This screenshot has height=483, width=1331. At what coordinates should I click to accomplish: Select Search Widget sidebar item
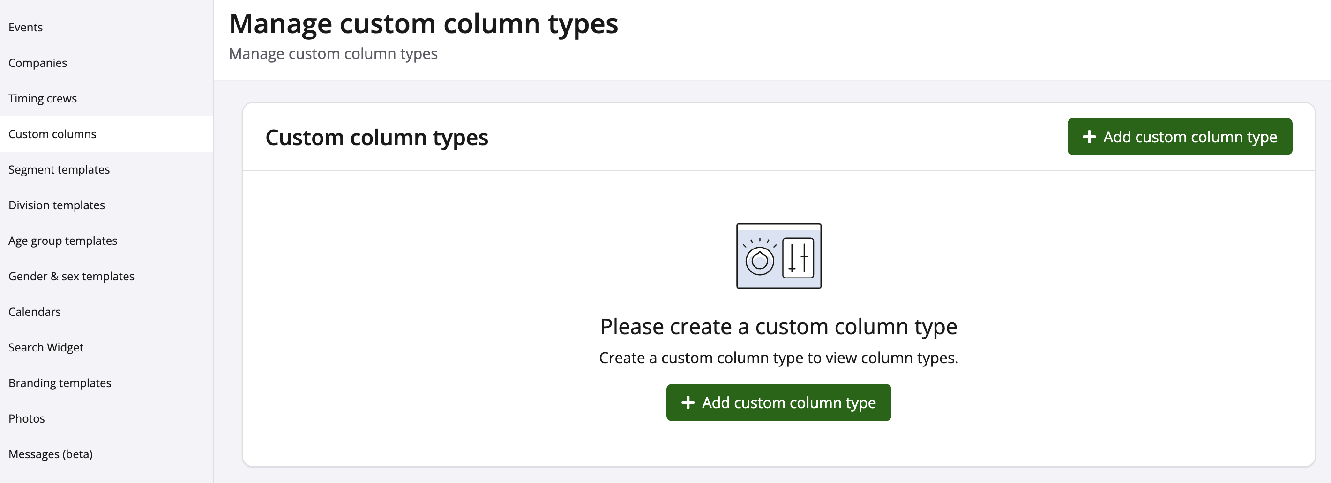45,348
